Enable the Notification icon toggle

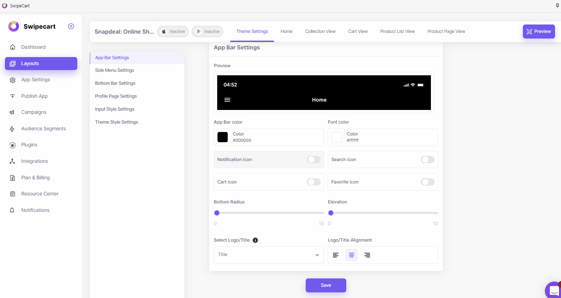[x=314, y=160]
